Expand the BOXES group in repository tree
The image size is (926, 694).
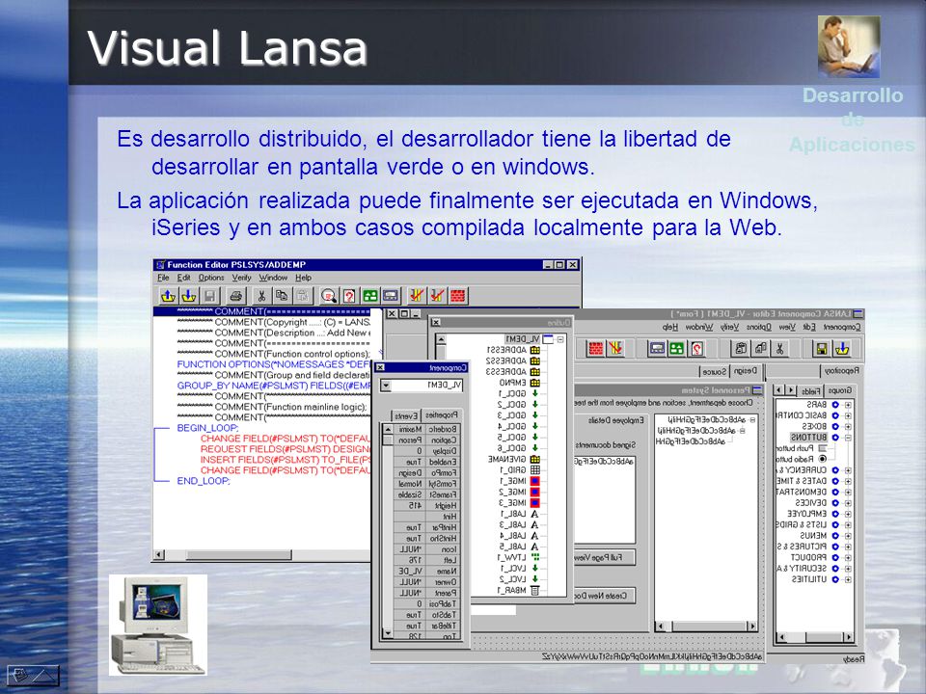pos(848,426)
